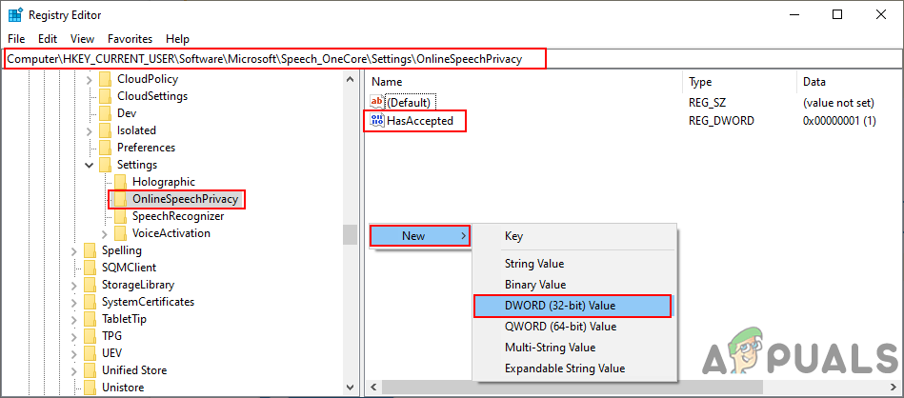
Task: Expand the UEV key
Action: click(74, 353)
